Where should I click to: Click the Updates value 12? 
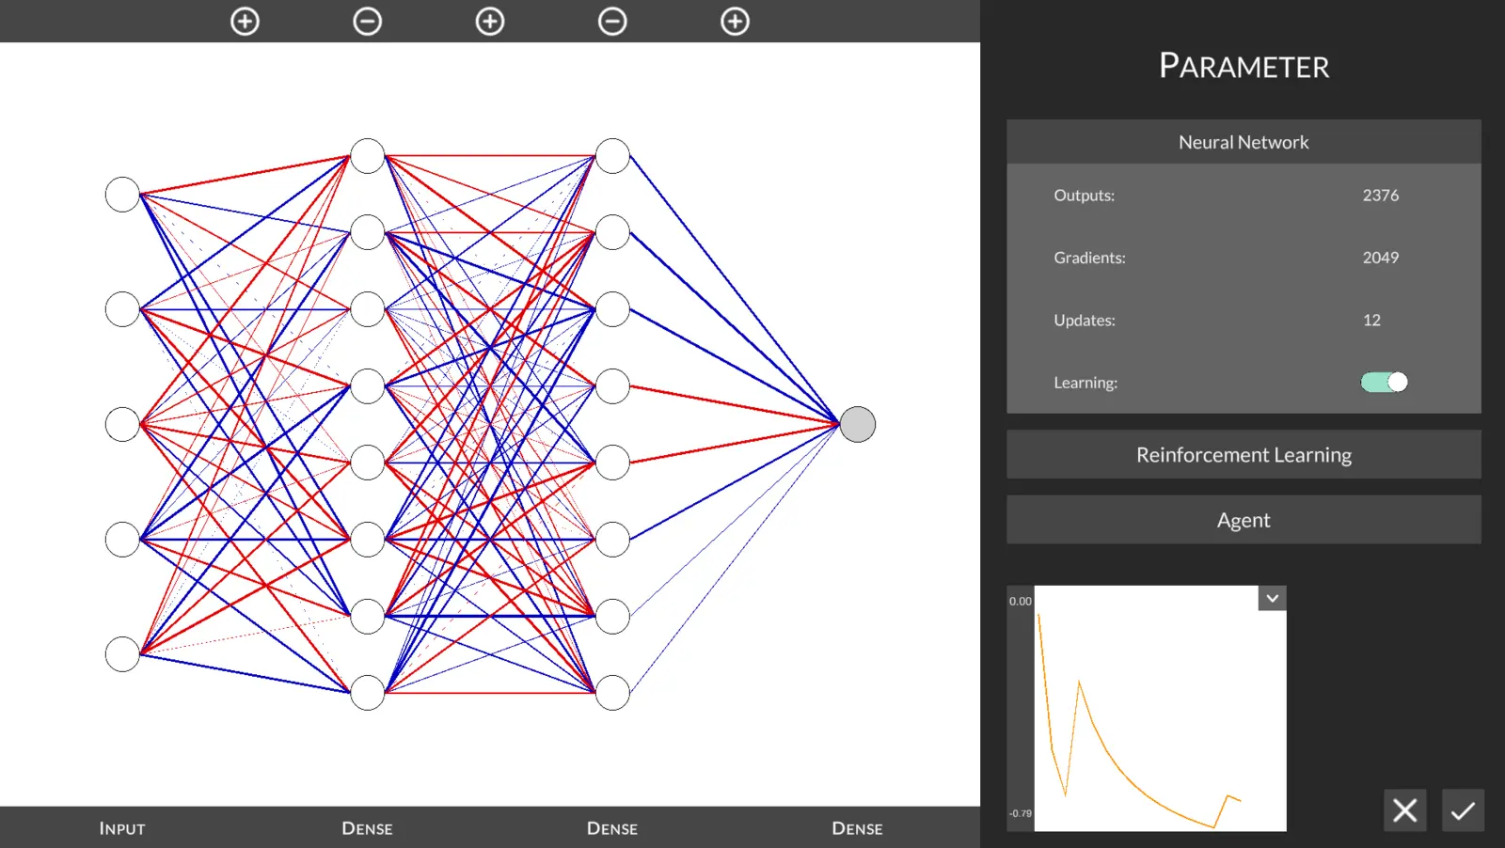(1371, 321)
